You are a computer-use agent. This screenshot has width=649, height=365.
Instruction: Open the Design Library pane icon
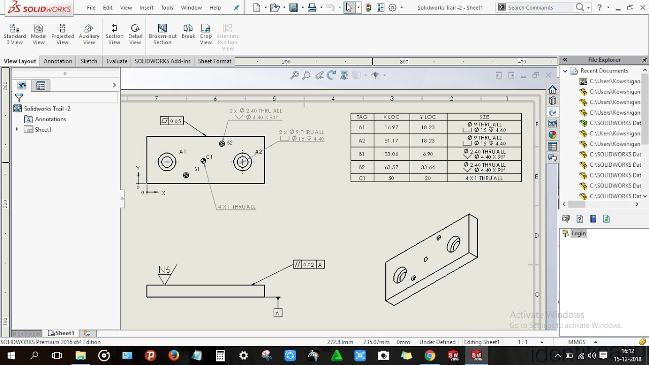coord(553,100)
